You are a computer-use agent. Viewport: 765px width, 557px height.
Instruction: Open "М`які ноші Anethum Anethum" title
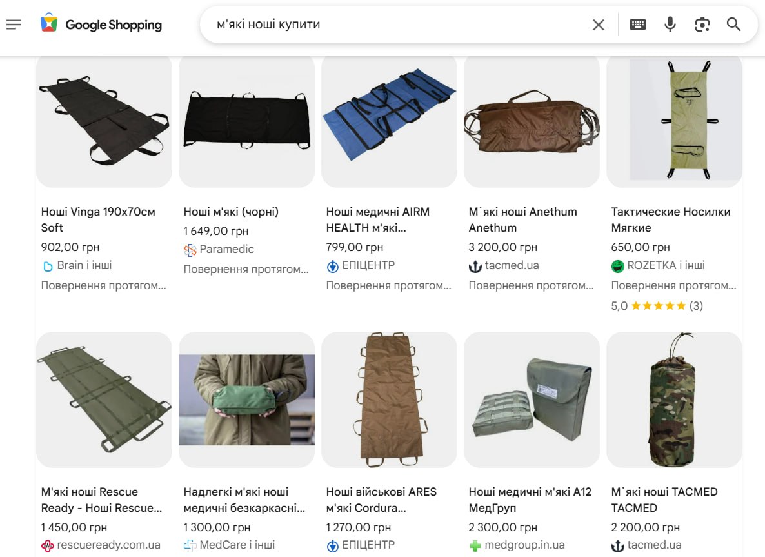[522, 219]
